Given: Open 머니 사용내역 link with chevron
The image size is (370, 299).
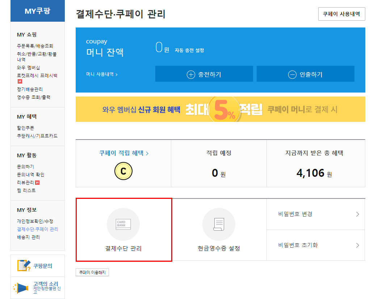Looking at the screenshot, I should pos(102,74).
